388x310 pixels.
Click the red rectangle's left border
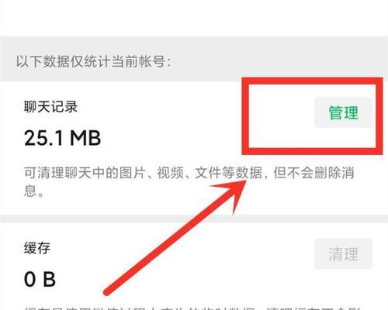246,115
